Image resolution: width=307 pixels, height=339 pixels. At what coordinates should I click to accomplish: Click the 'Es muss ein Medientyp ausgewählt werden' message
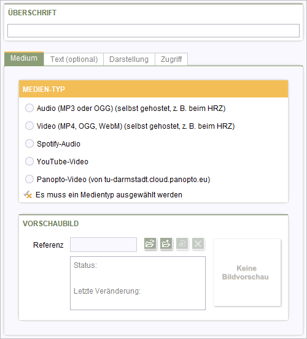click(x=109, y=195)
